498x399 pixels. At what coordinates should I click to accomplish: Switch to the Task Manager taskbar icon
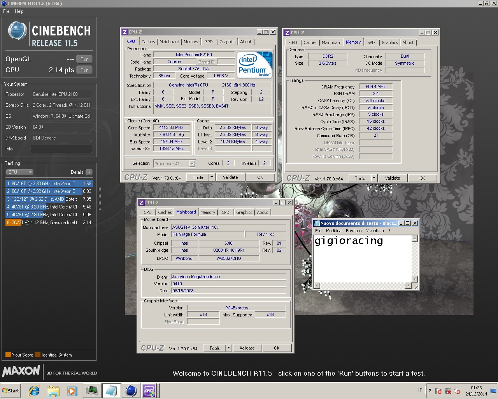(x=92, y=391)
